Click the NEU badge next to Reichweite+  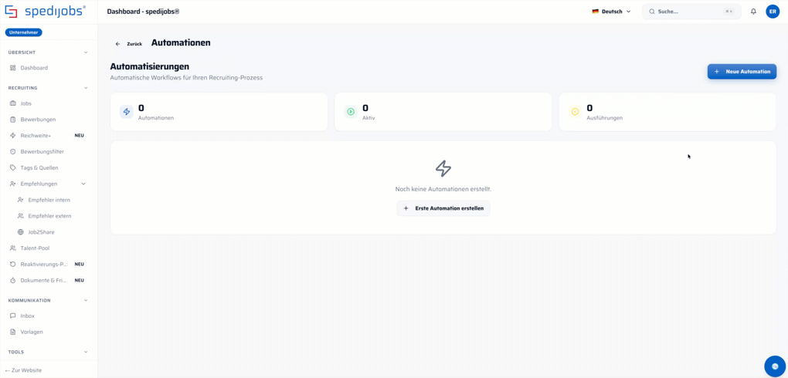[79, 136]
